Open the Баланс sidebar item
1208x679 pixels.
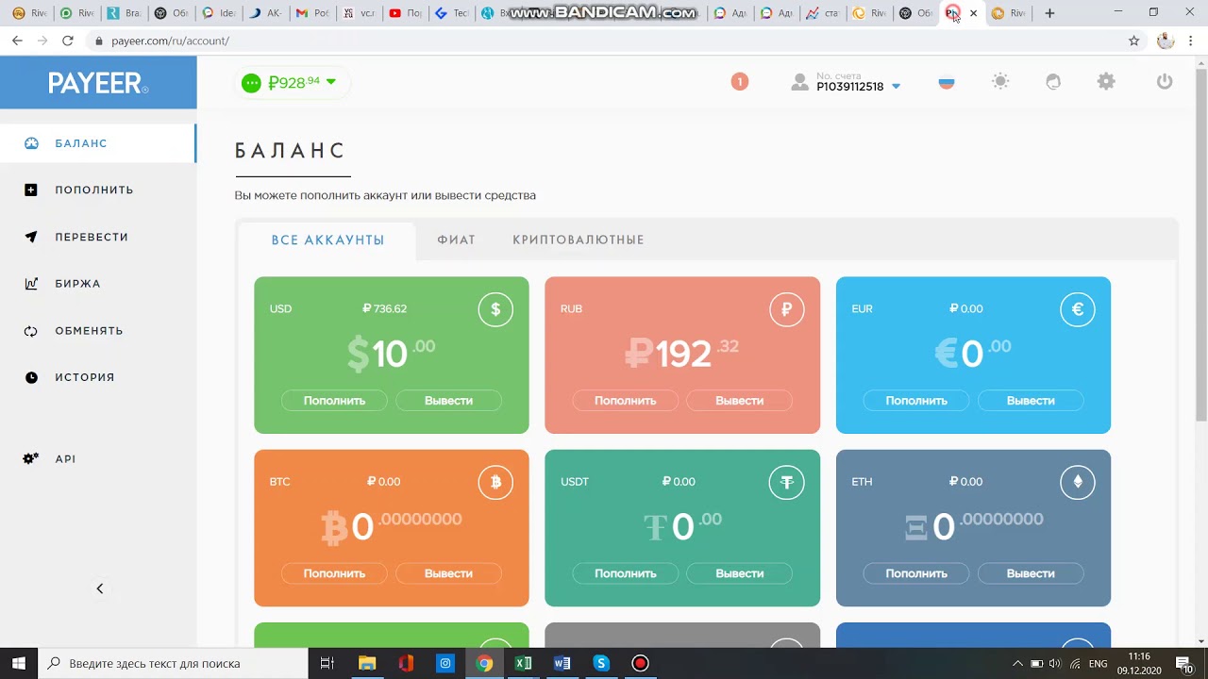click(98, 143)
